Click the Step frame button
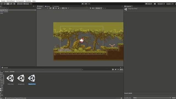 (89, 4)
